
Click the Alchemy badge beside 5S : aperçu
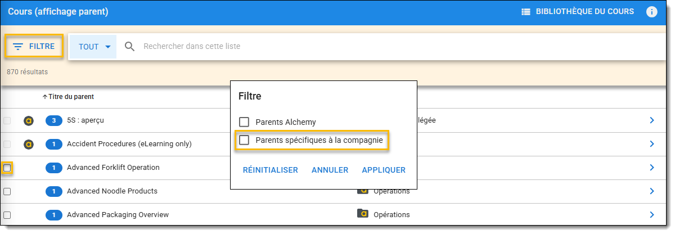[x=29, y=120]
